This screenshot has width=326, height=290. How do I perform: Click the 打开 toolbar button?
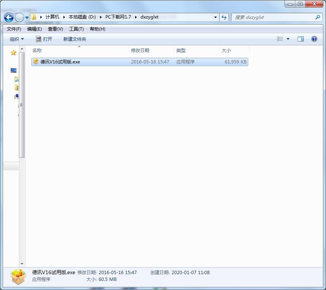pyautogui.click(x=44, y=39)
